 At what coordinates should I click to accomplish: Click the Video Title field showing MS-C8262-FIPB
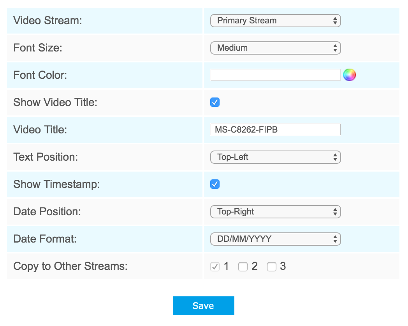pyautogui.click(x=275, y=129)
